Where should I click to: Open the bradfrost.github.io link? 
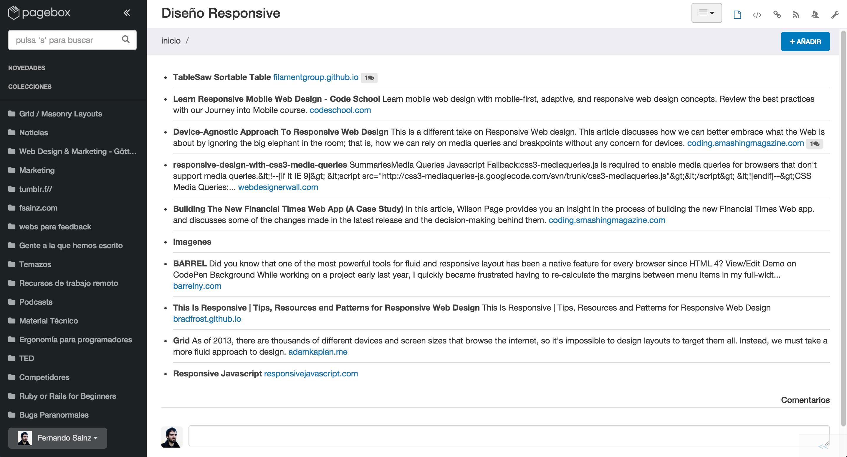207,319
